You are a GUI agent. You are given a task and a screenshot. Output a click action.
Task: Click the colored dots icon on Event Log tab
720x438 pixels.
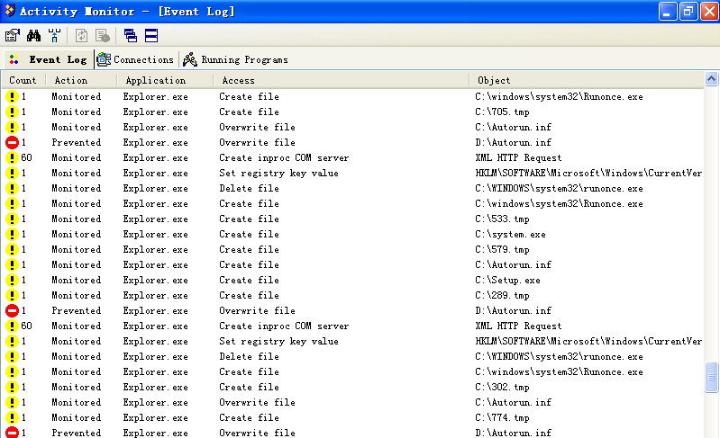pos(14,59)
